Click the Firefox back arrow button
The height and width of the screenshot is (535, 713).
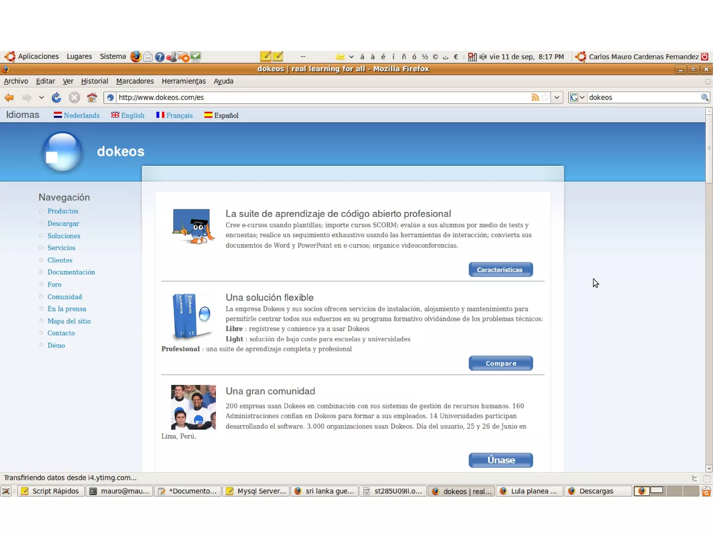click(x=9, y=98)
